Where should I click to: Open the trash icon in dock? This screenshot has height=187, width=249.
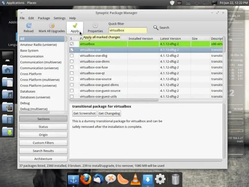(x=175, y=179)
